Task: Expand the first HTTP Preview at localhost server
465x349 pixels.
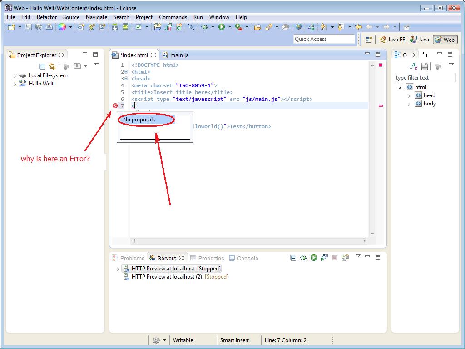Action: coord(118,269)
